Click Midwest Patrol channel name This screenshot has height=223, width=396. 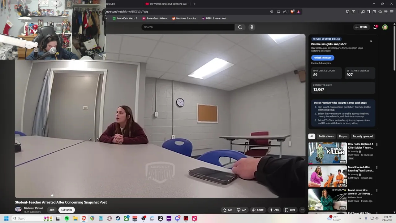(33, 208)
